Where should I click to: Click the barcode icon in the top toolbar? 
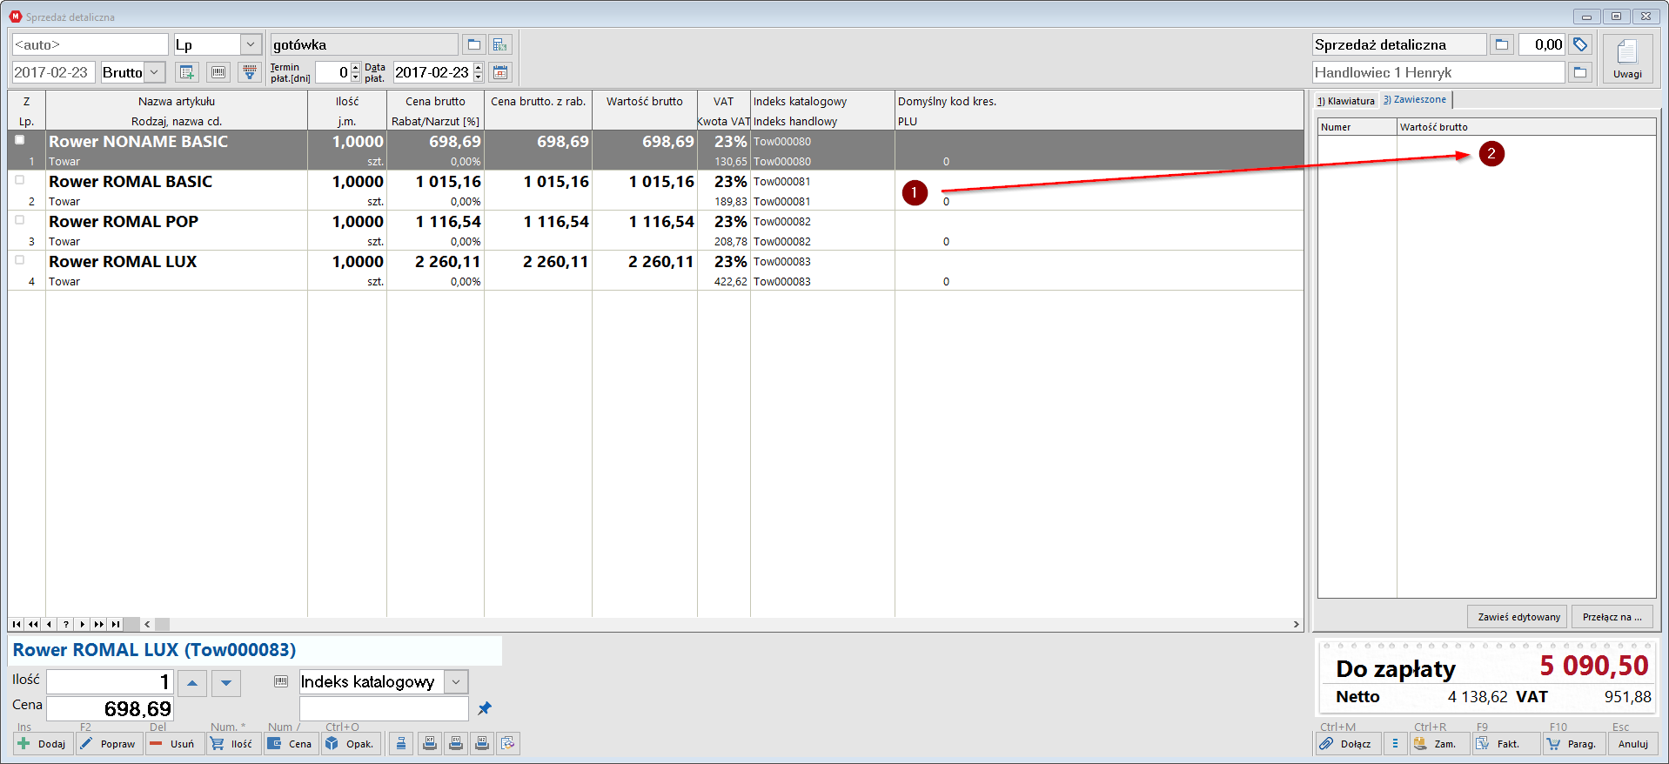click(x=218, y=72)
